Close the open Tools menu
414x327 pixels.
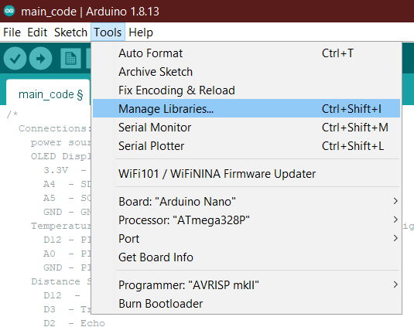click(x=108, y=32)
